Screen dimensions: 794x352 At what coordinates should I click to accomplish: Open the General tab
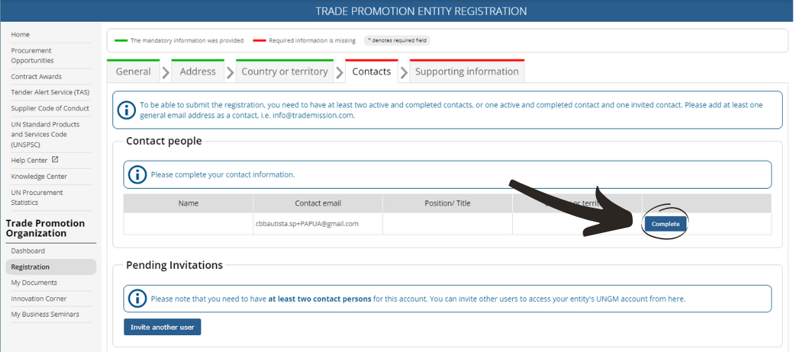(x=133, y=72)
